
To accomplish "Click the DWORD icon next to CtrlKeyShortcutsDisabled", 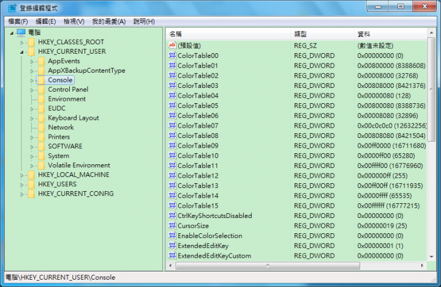I will click(x=172, y=216).
